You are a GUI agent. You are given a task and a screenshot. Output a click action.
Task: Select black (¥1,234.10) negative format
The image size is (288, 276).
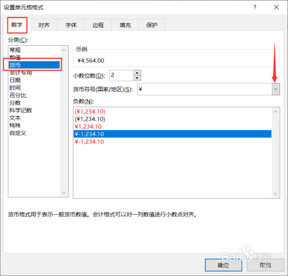pos(172,119)
